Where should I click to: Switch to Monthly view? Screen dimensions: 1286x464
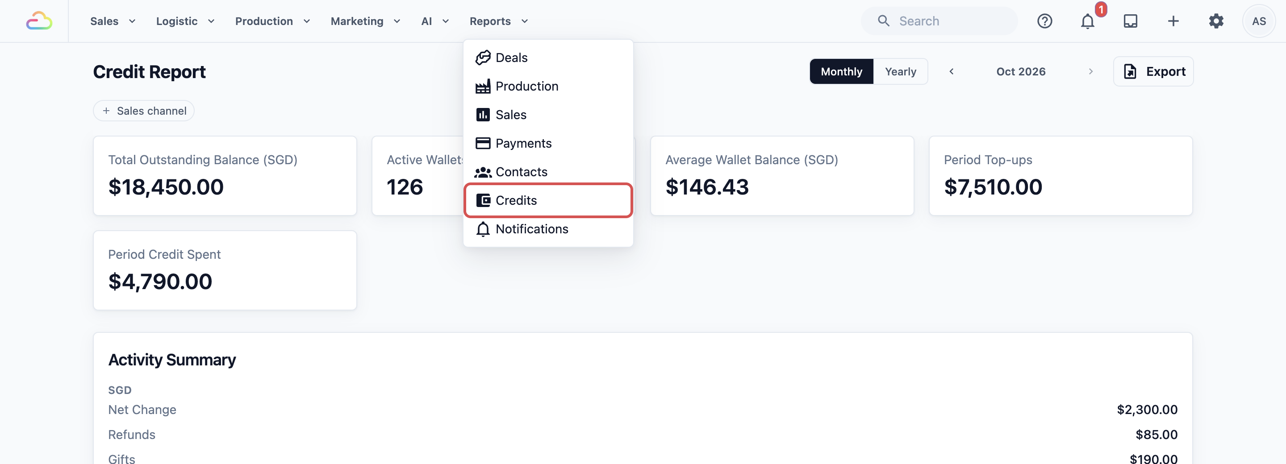point(841,71)
